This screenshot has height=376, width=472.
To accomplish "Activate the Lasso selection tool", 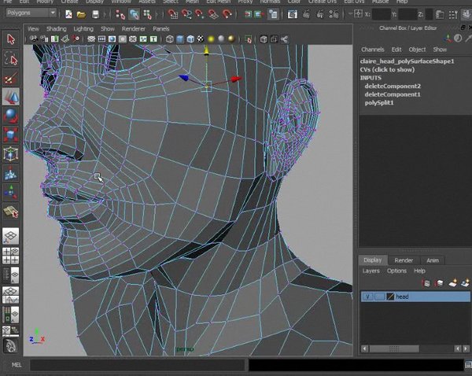I will (x=11, y=58).
